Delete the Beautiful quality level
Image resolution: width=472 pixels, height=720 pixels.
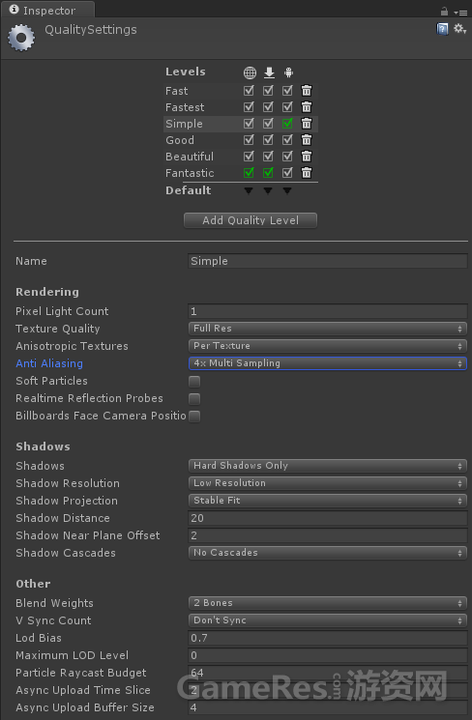click(x=307, y=157)
